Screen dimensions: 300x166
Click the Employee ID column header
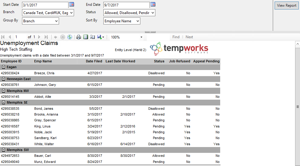pos(11,61)
